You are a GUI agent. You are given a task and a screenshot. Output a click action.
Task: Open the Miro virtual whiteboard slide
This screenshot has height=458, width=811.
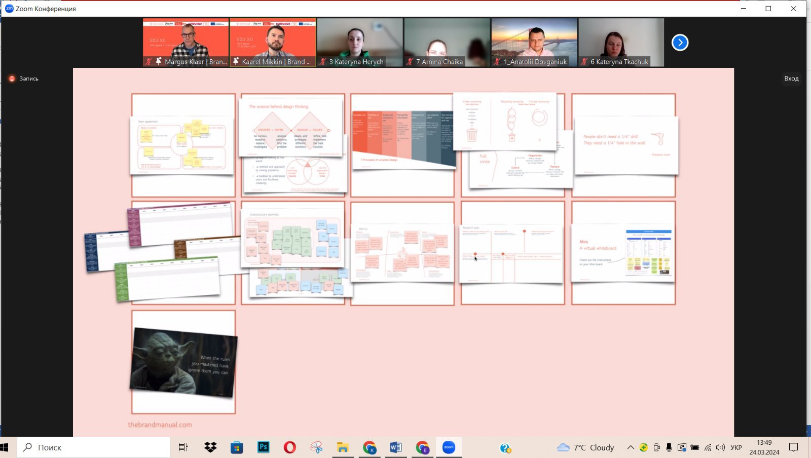(x=623, y=253)
